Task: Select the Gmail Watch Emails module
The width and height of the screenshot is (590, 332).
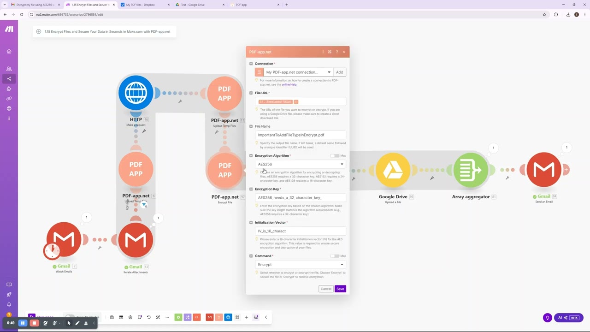Action: (64, 240)
